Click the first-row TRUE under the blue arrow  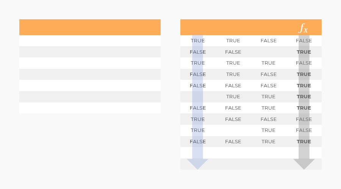[x=198, y=41]
